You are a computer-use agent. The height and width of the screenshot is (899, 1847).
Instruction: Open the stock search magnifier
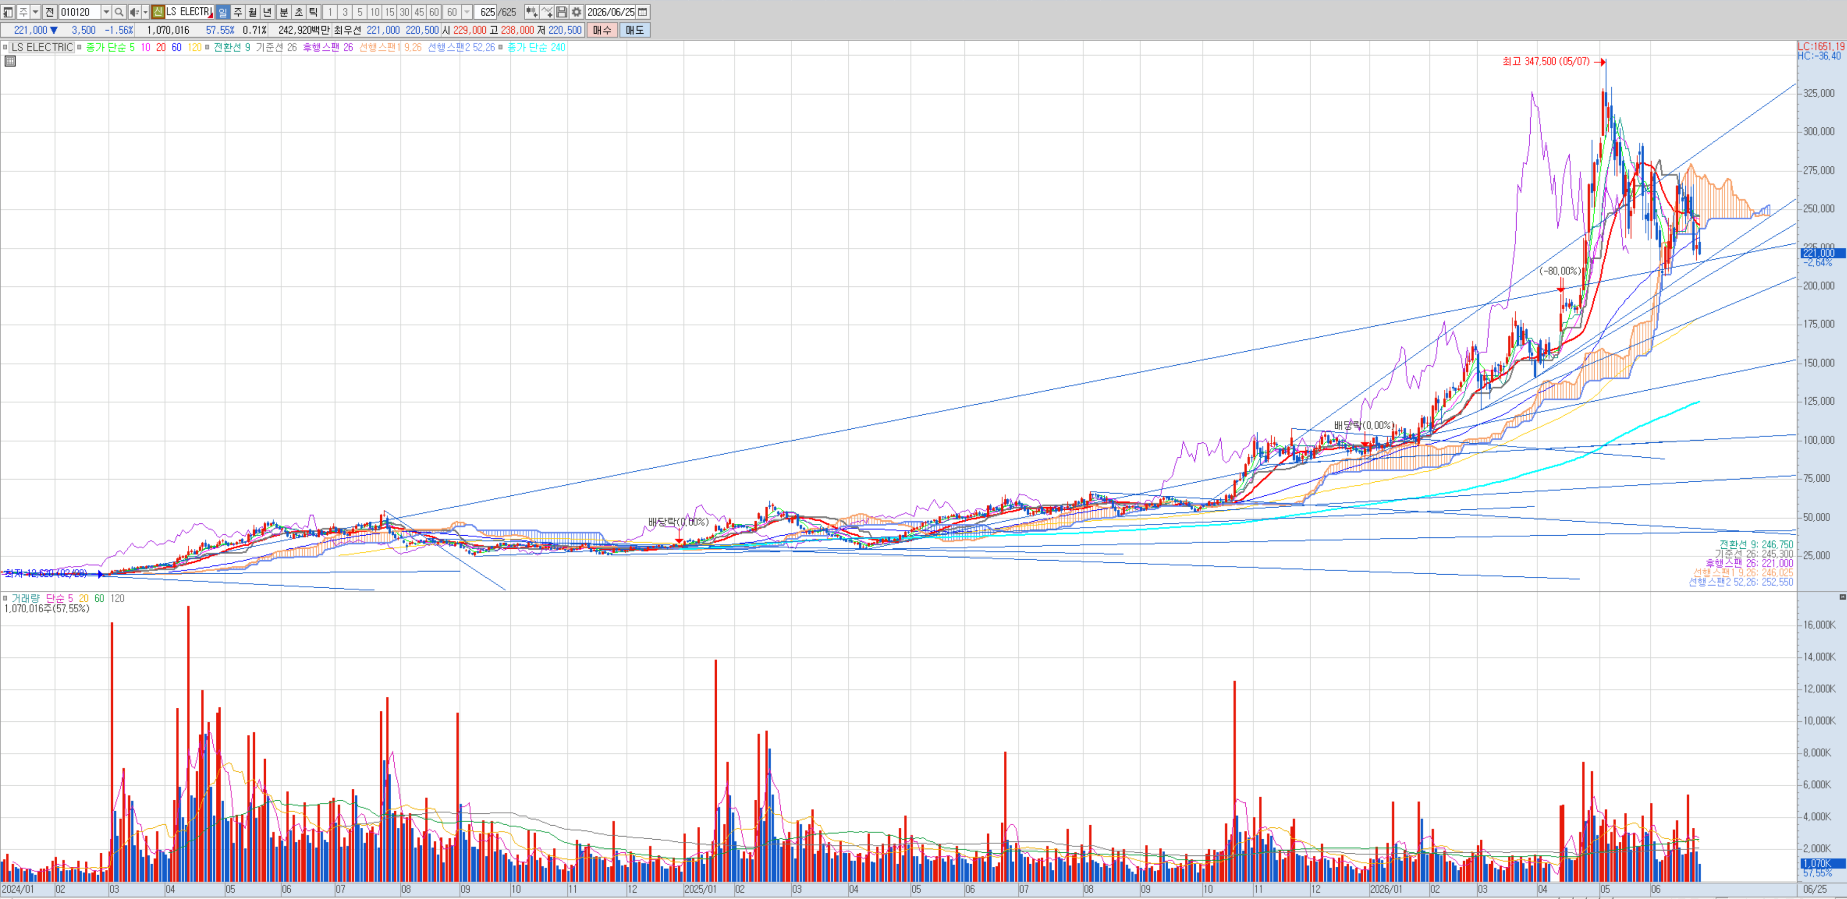[119, 12]
